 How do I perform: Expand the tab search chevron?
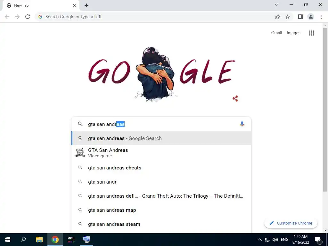(x=276, y=4)
